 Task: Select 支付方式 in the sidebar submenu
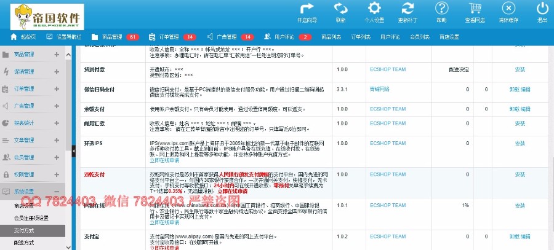pos(33,230)
